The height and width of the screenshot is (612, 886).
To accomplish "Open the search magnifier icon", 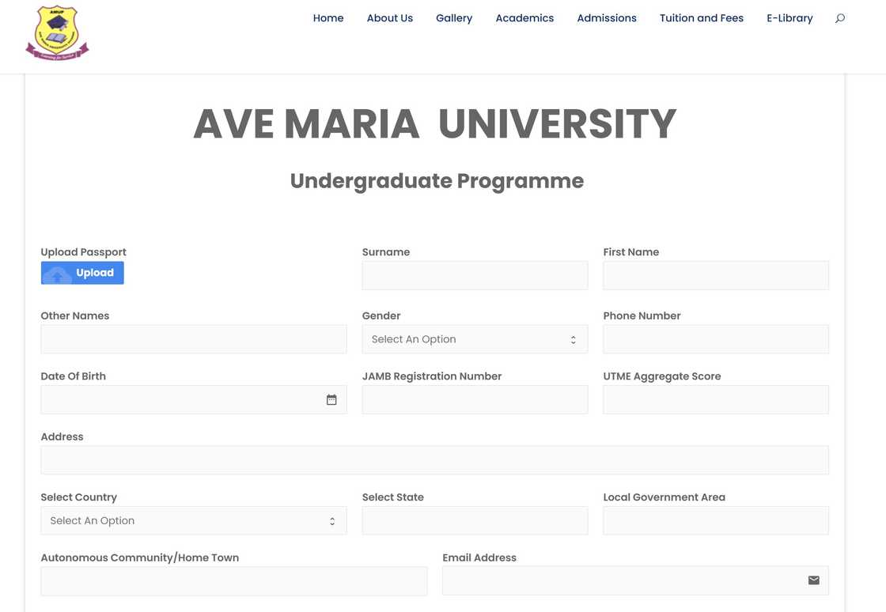I will [840, 18].
